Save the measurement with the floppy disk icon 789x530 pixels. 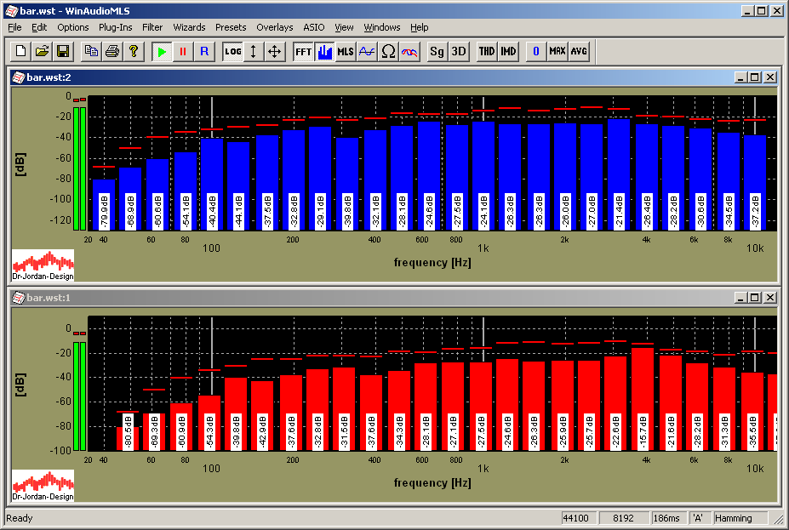(62, 52)
